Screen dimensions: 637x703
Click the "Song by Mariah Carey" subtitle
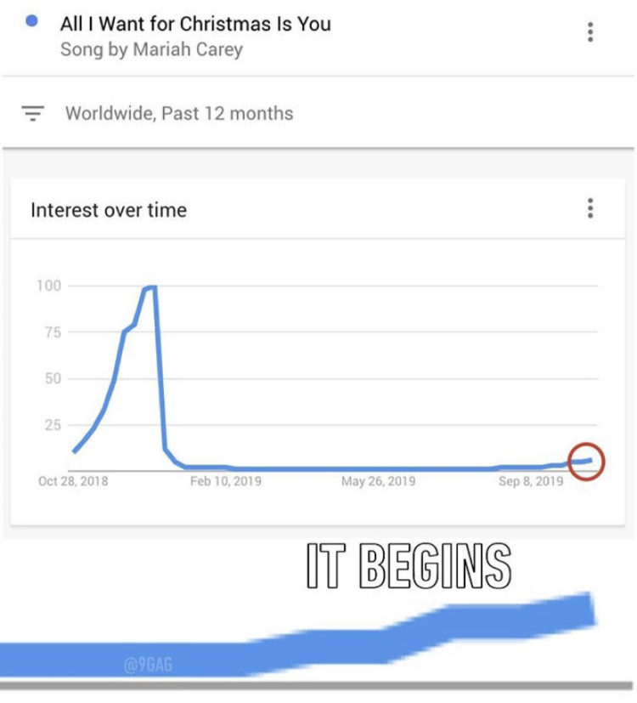pyautogui.click(x=151, y=49)
